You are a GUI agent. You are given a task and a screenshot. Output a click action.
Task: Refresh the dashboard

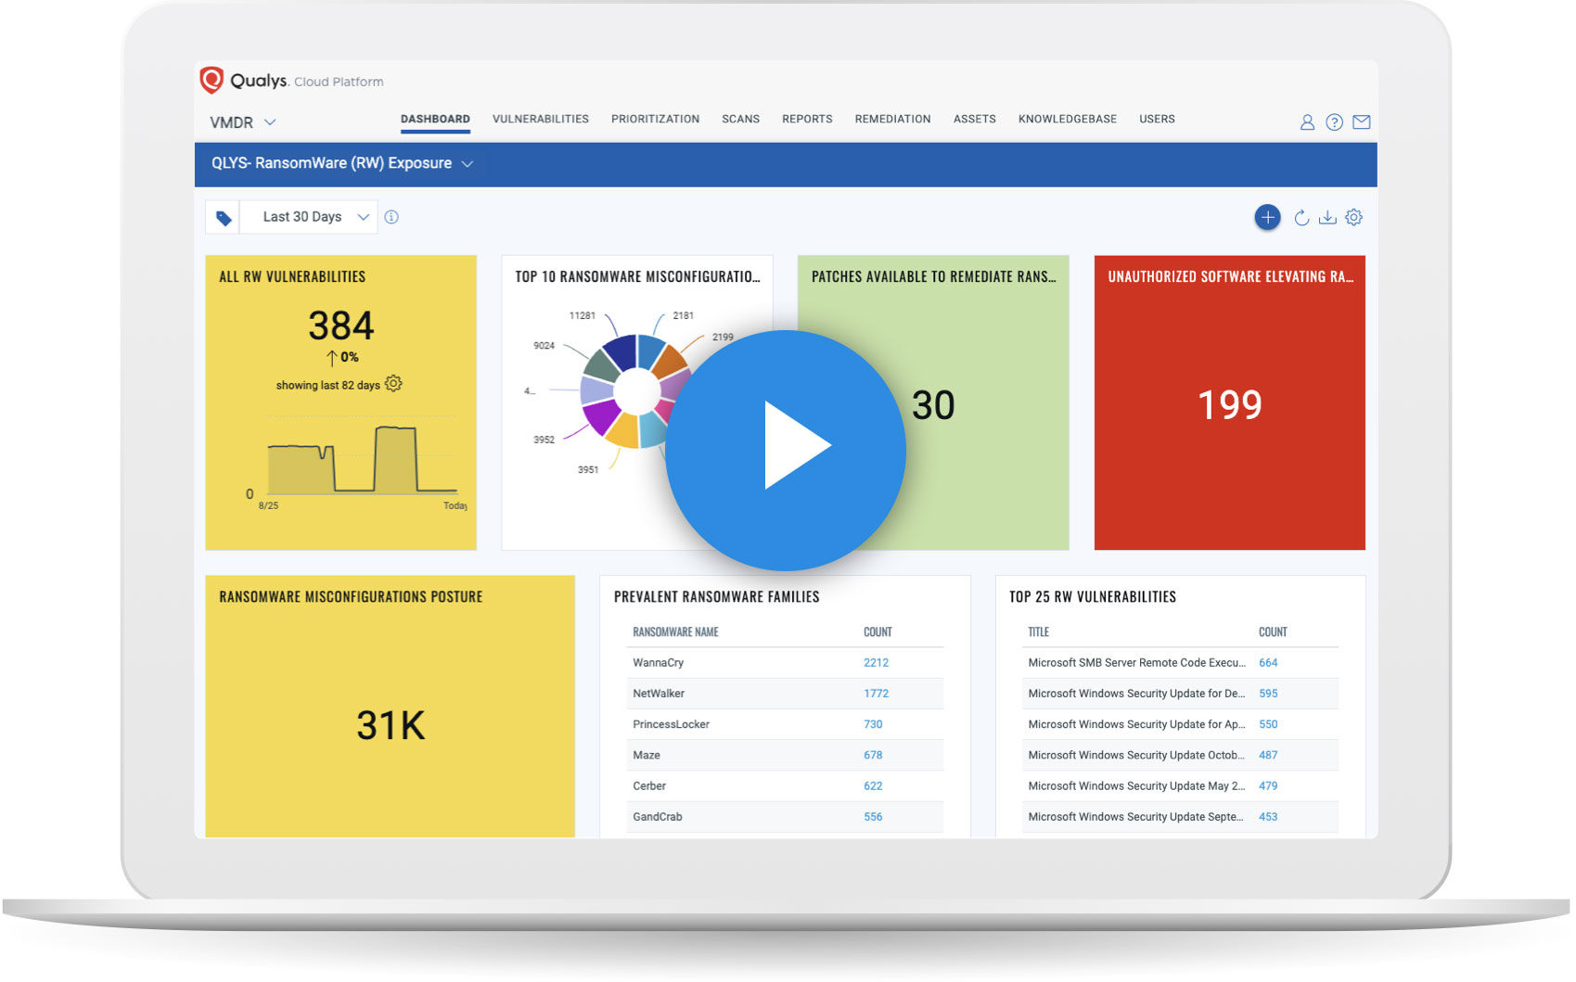[1301, 218]
